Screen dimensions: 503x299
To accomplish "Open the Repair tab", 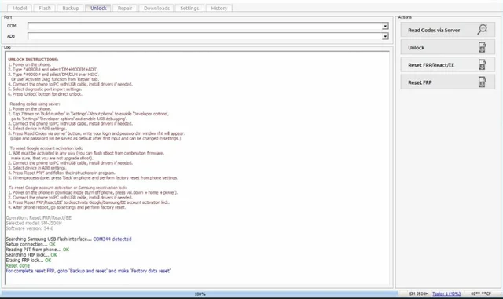I will (125, 8).
